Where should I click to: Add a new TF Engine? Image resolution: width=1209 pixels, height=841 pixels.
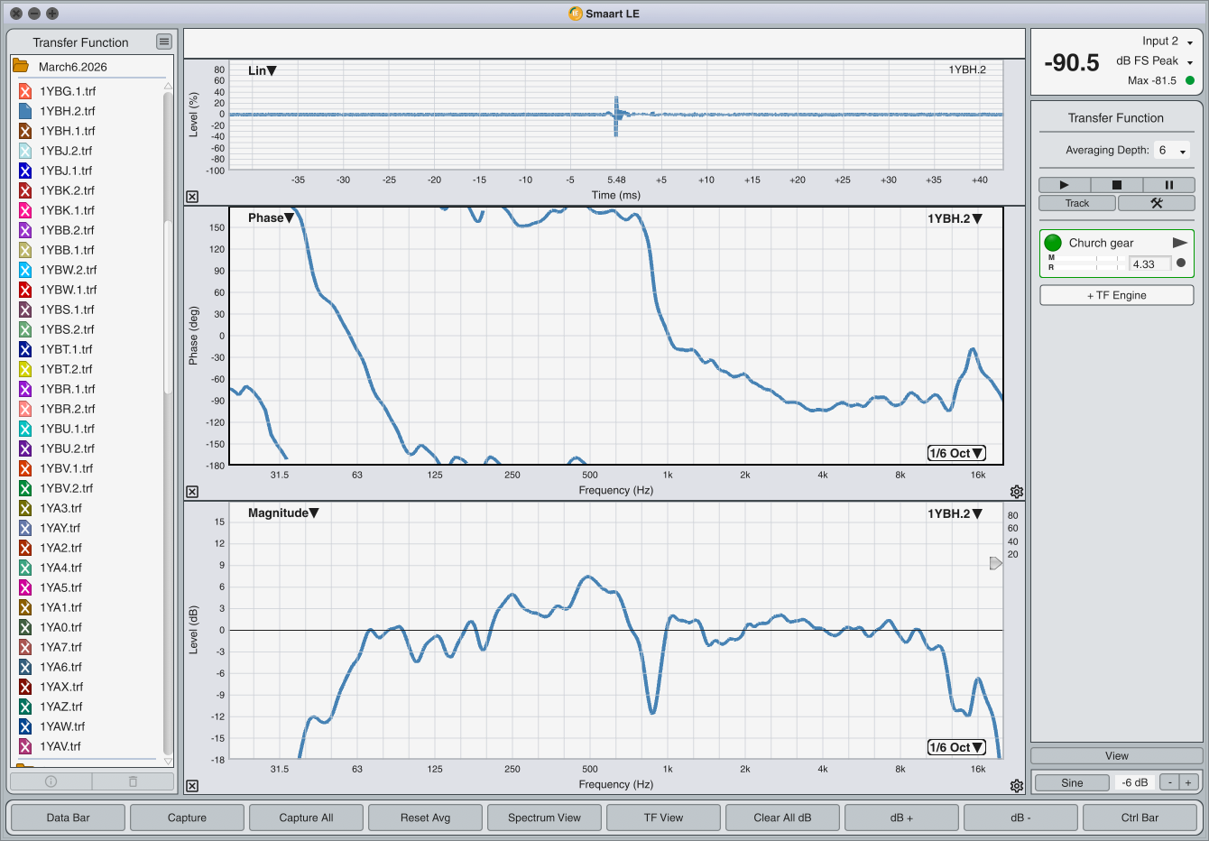[x=1116, y=295]
